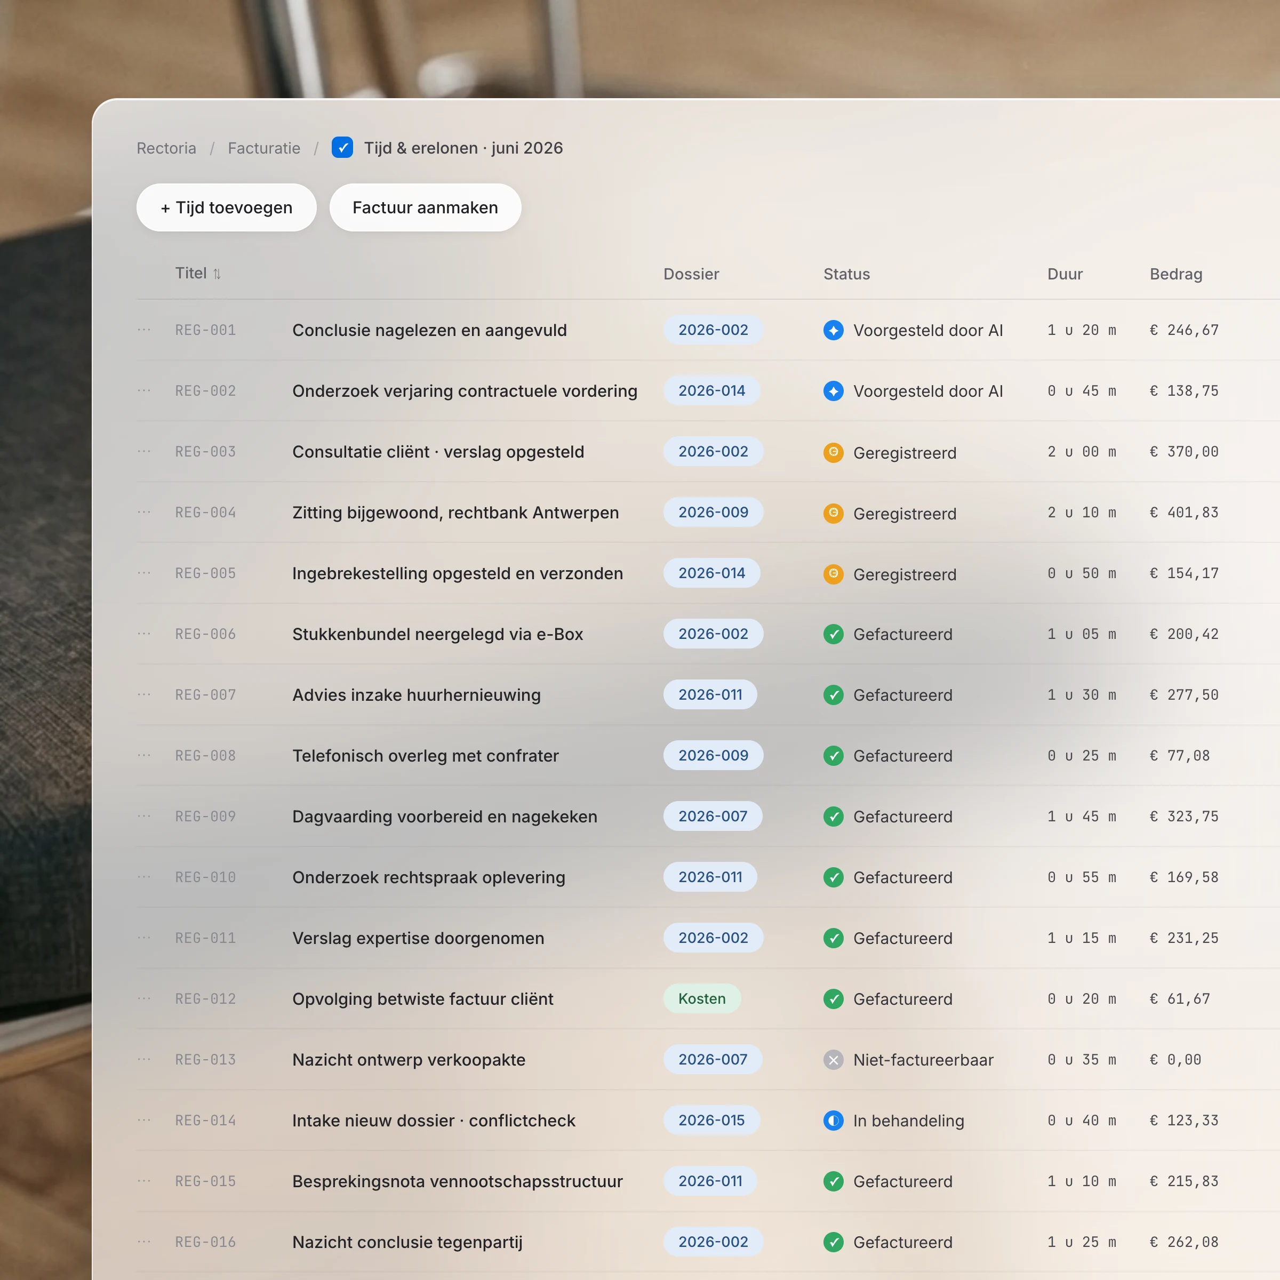Go to the Facturatie breadcrumb
Image resolution: width=1280 pixels, height=1280 pixels.
(263, 148)
